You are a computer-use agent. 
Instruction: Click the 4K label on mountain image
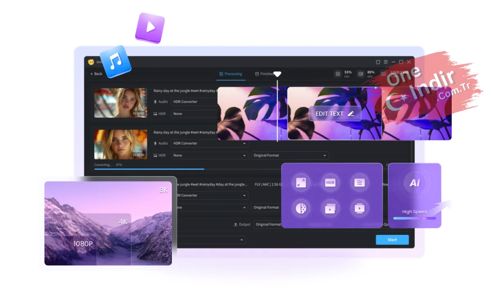[123, 222]
